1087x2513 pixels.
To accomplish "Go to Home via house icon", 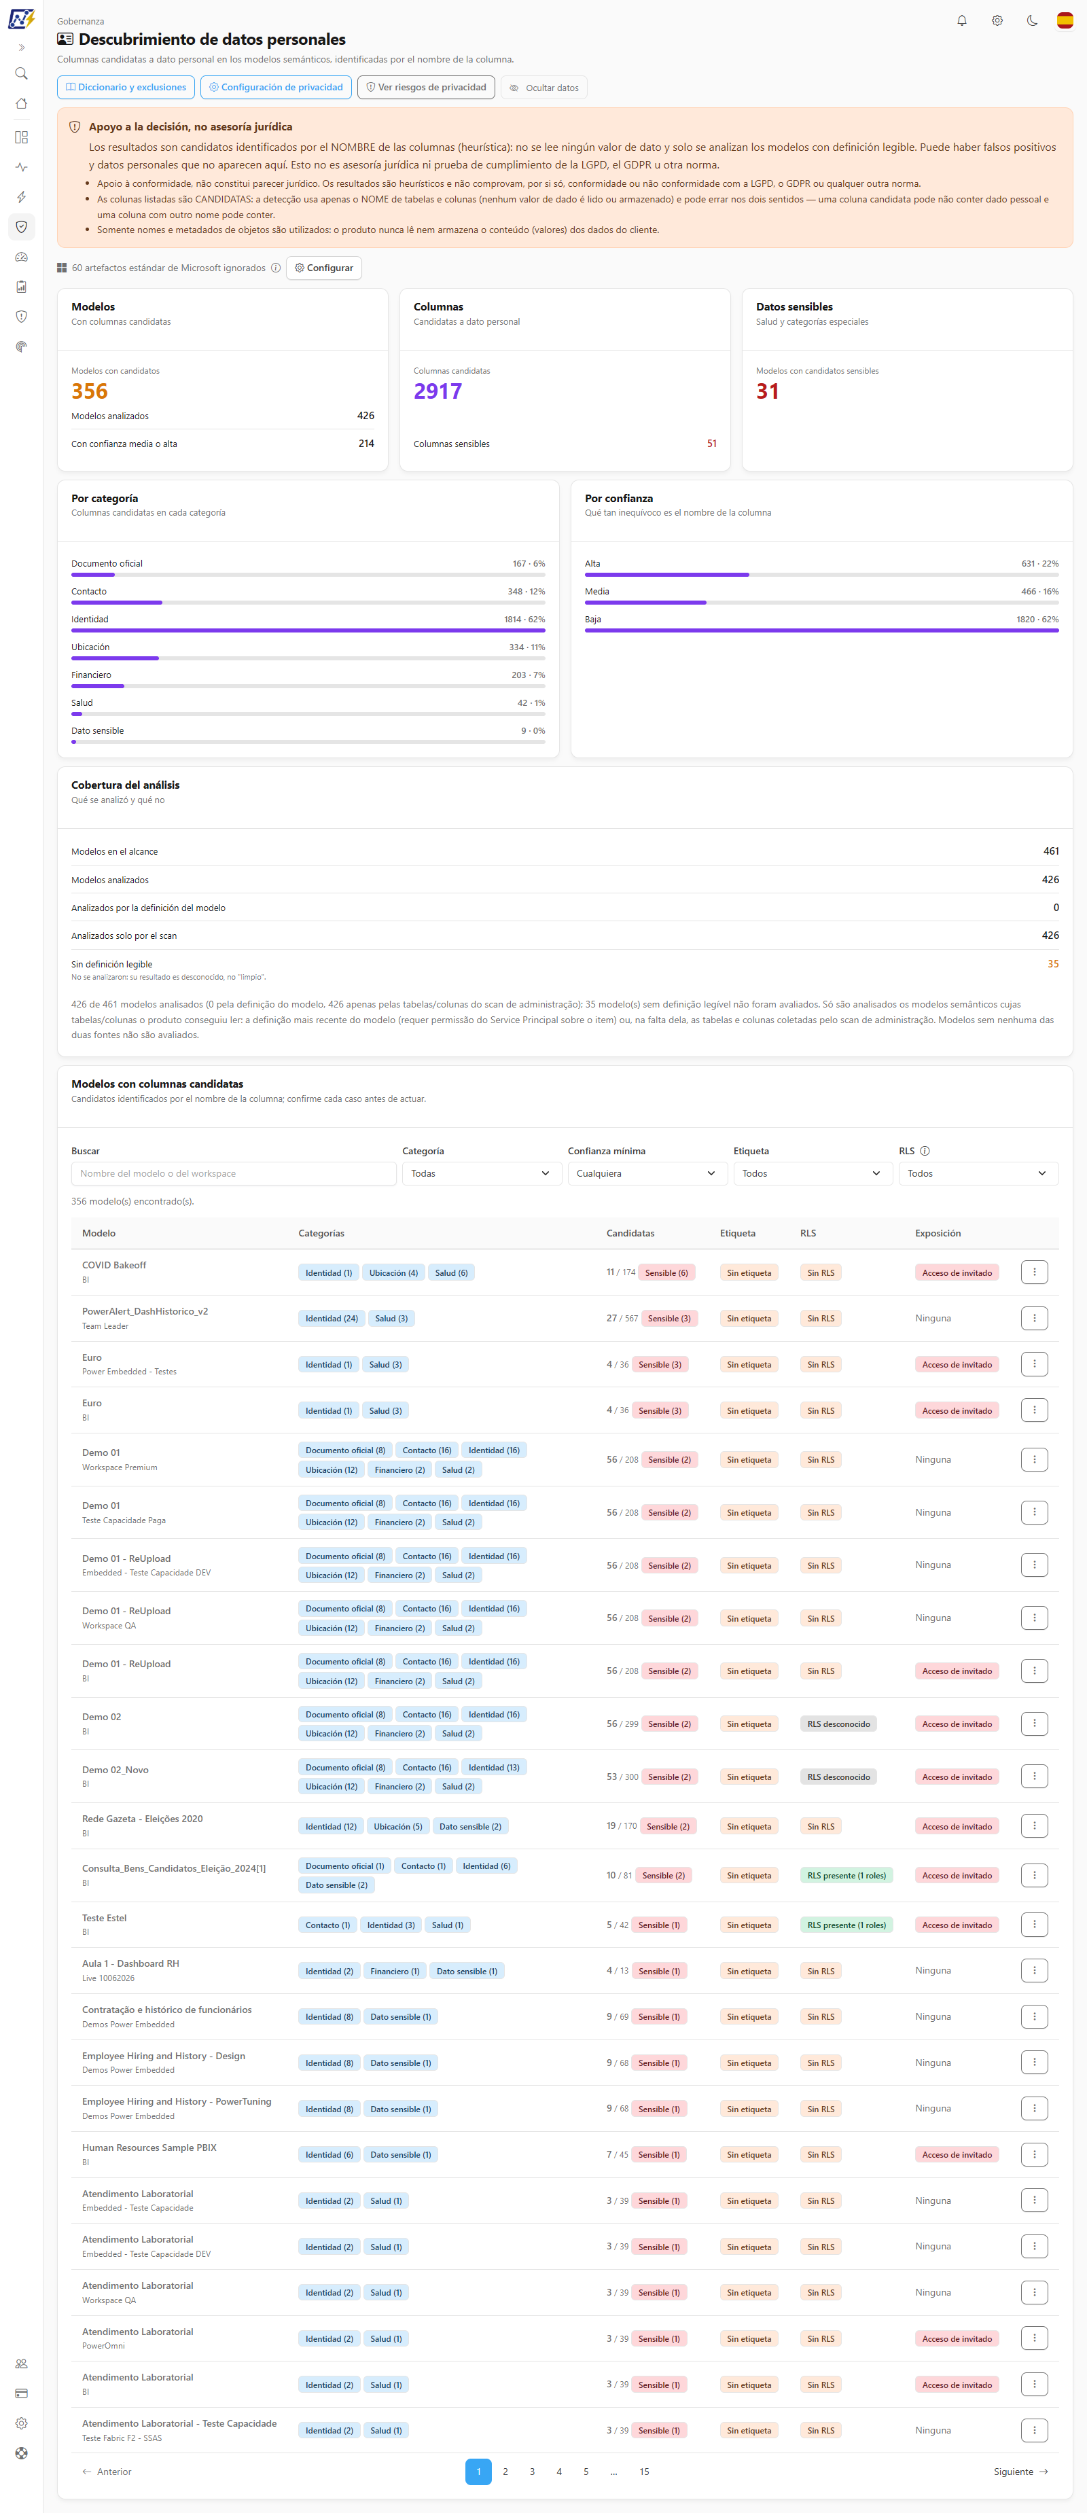I will point(22,103).
